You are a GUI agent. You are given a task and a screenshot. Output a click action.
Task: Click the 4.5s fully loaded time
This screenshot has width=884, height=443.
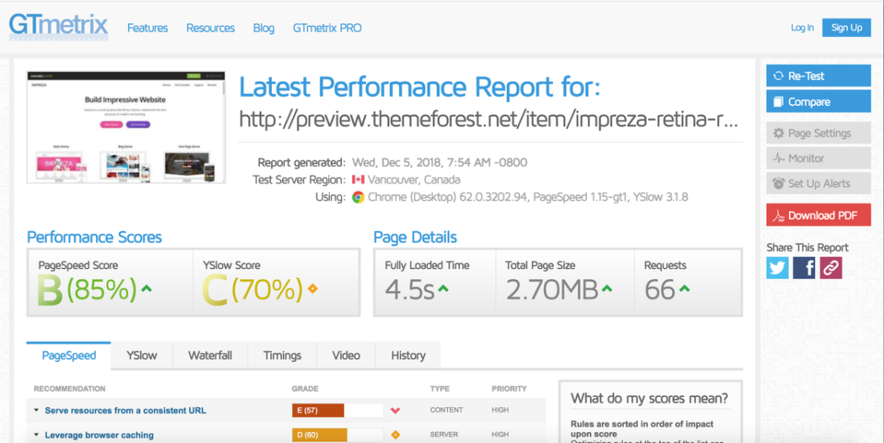point(410,290)
